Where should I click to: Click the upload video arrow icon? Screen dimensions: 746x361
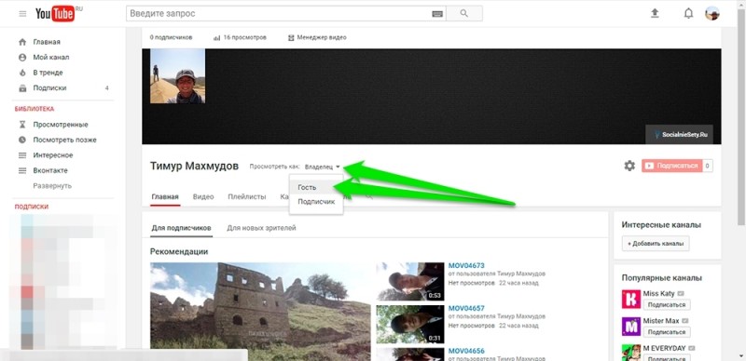pyautogui.click(x=655, y=13)
